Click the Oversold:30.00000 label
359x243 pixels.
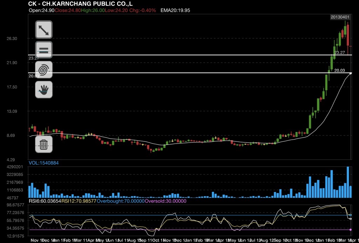click(x=165, y=201)
